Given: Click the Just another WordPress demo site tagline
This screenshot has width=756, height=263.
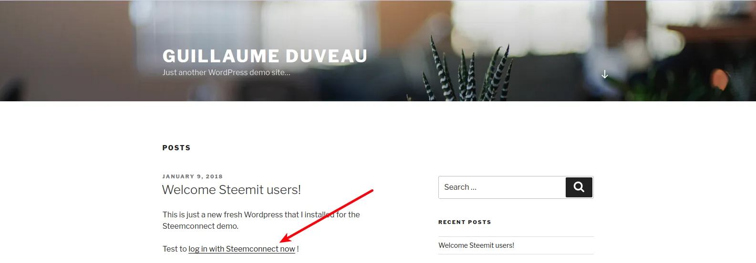Looking at the screenshot, I should coord(226,73).
